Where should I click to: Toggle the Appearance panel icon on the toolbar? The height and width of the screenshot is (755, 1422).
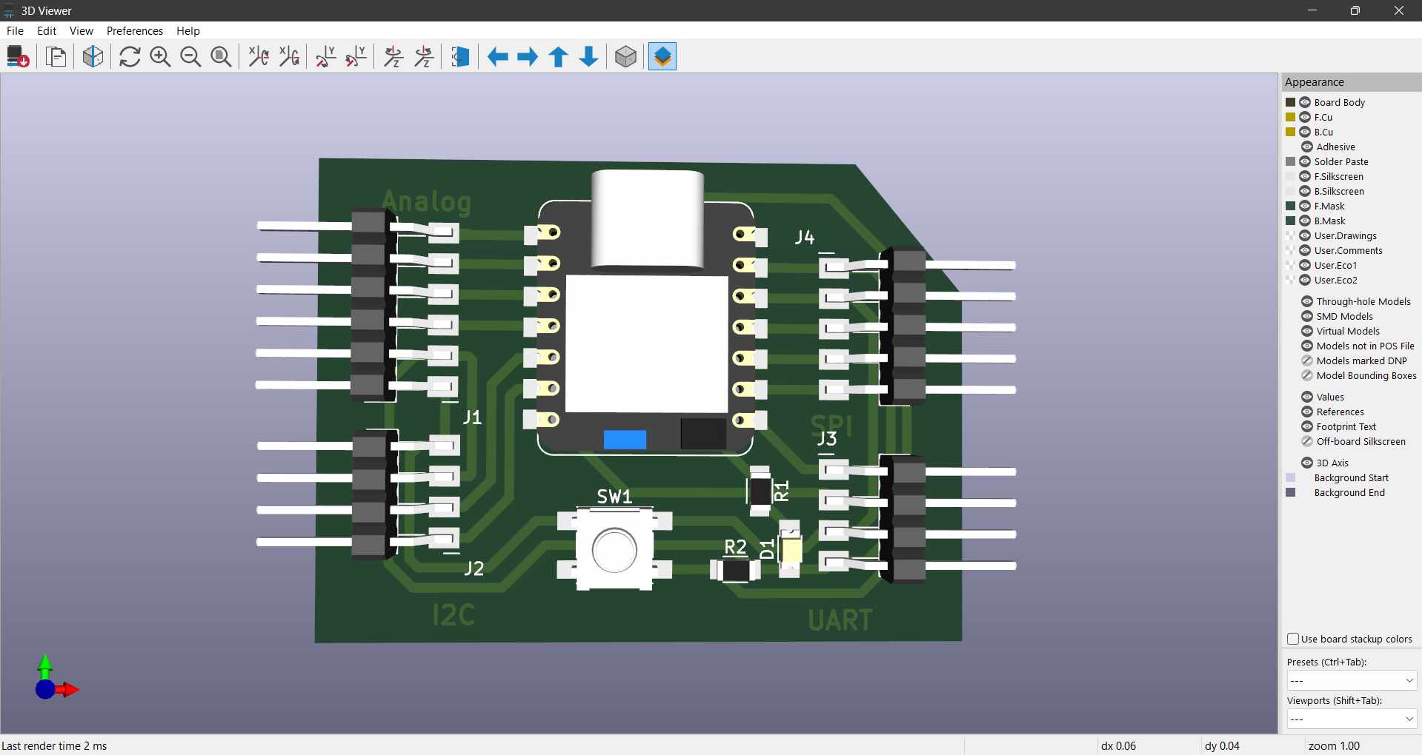coord(661,56)
